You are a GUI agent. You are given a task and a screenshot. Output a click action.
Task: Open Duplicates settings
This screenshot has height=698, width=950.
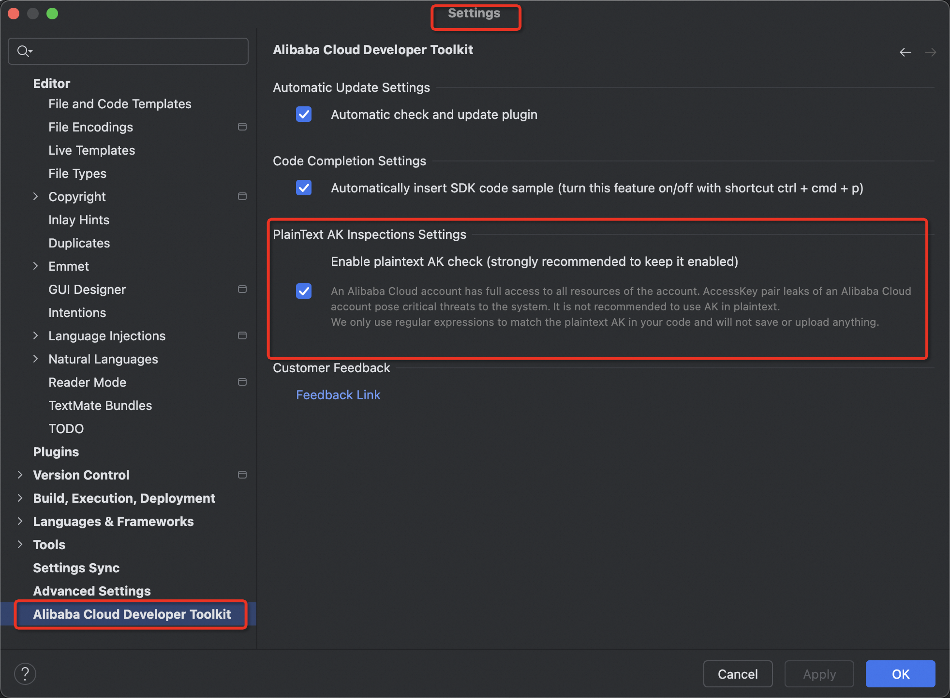tap(79, 243)
